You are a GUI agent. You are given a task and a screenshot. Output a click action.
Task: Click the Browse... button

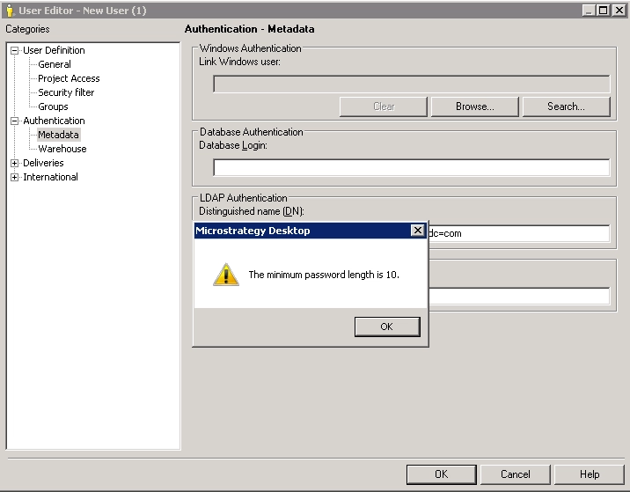(x=475, y=106)
